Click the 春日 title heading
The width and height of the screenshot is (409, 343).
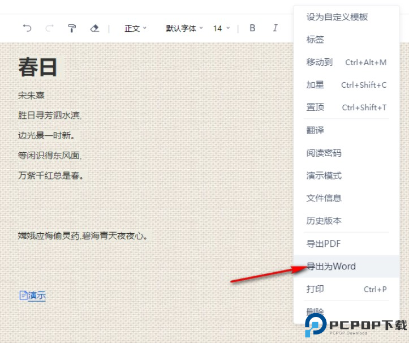(37, 67)
